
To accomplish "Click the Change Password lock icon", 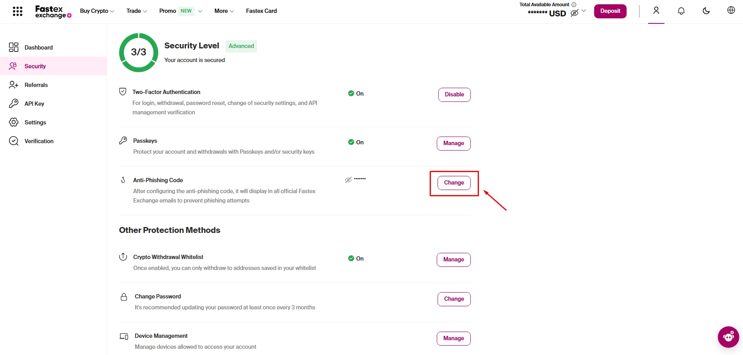I will coord(124,297).
